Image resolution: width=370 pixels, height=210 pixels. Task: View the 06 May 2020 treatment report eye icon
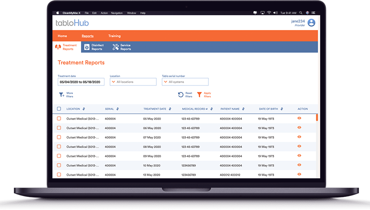[x=299, y=128]
